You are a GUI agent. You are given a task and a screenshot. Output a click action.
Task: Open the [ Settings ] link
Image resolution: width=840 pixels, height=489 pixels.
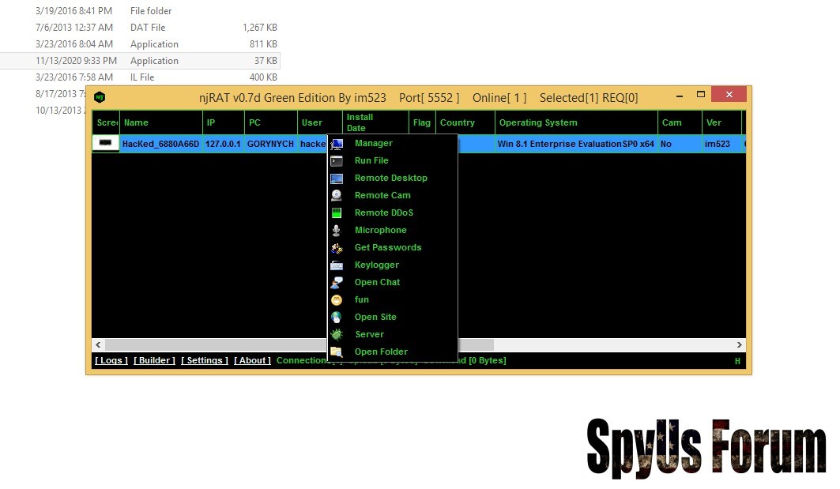tap(205, 361)
